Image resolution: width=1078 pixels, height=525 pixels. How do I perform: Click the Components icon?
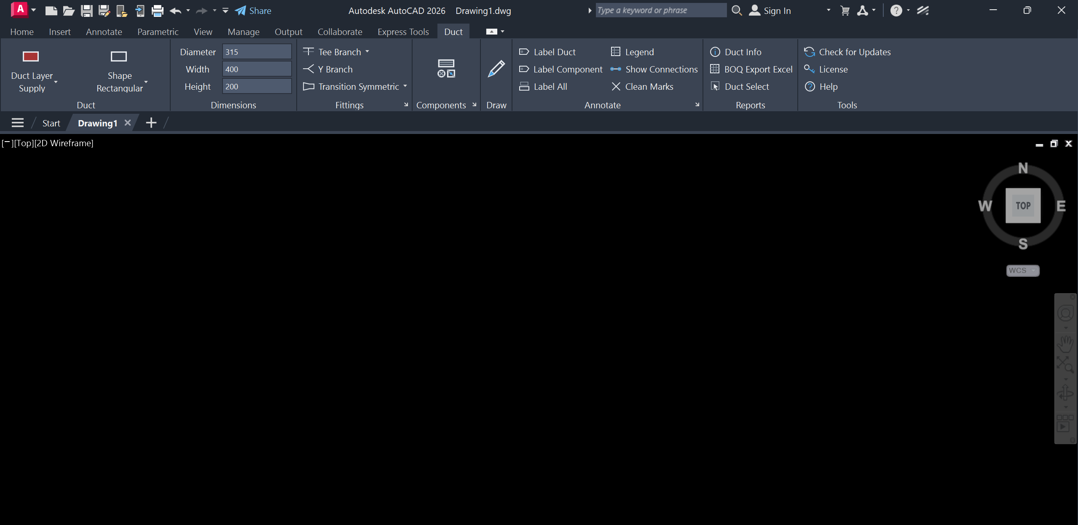(x=446, y=68)
